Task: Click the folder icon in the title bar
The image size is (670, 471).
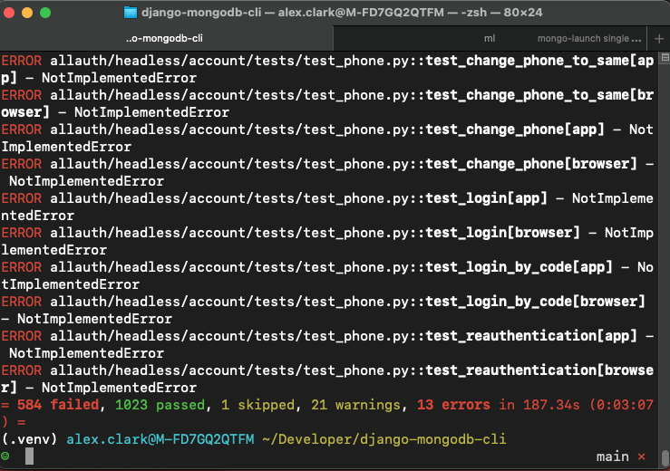Action: pos(131,13)
